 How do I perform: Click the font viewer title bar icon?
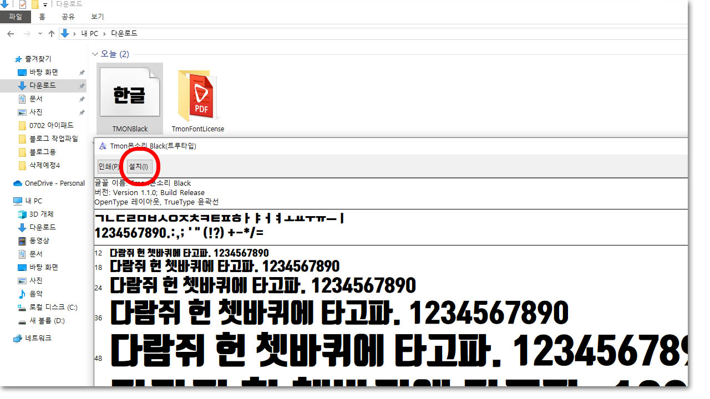pyautogui.click(x=103, y=146)
